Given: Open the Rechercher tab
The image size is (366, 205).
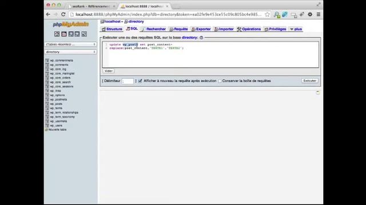Looking at the screenshot, I should point(154,29).
